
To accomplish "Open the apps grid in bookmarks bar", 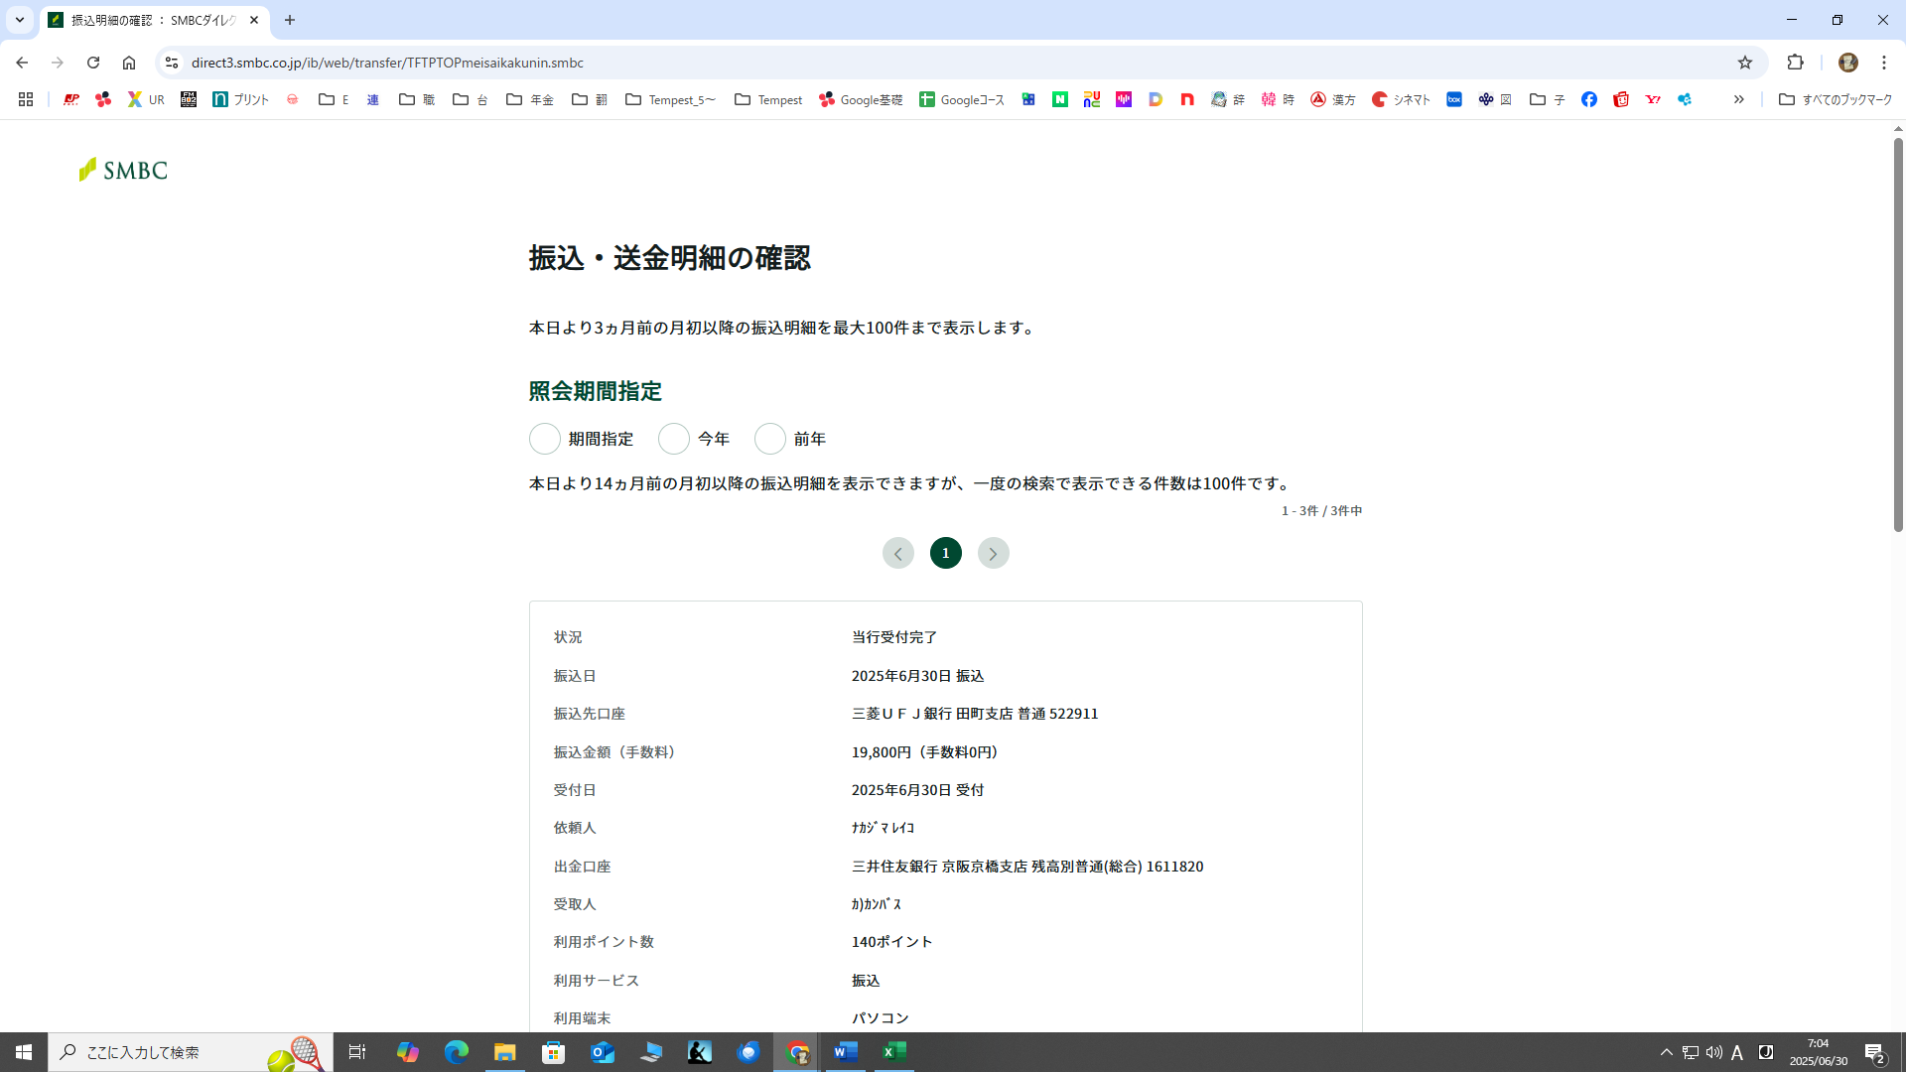I will (26, 99).
